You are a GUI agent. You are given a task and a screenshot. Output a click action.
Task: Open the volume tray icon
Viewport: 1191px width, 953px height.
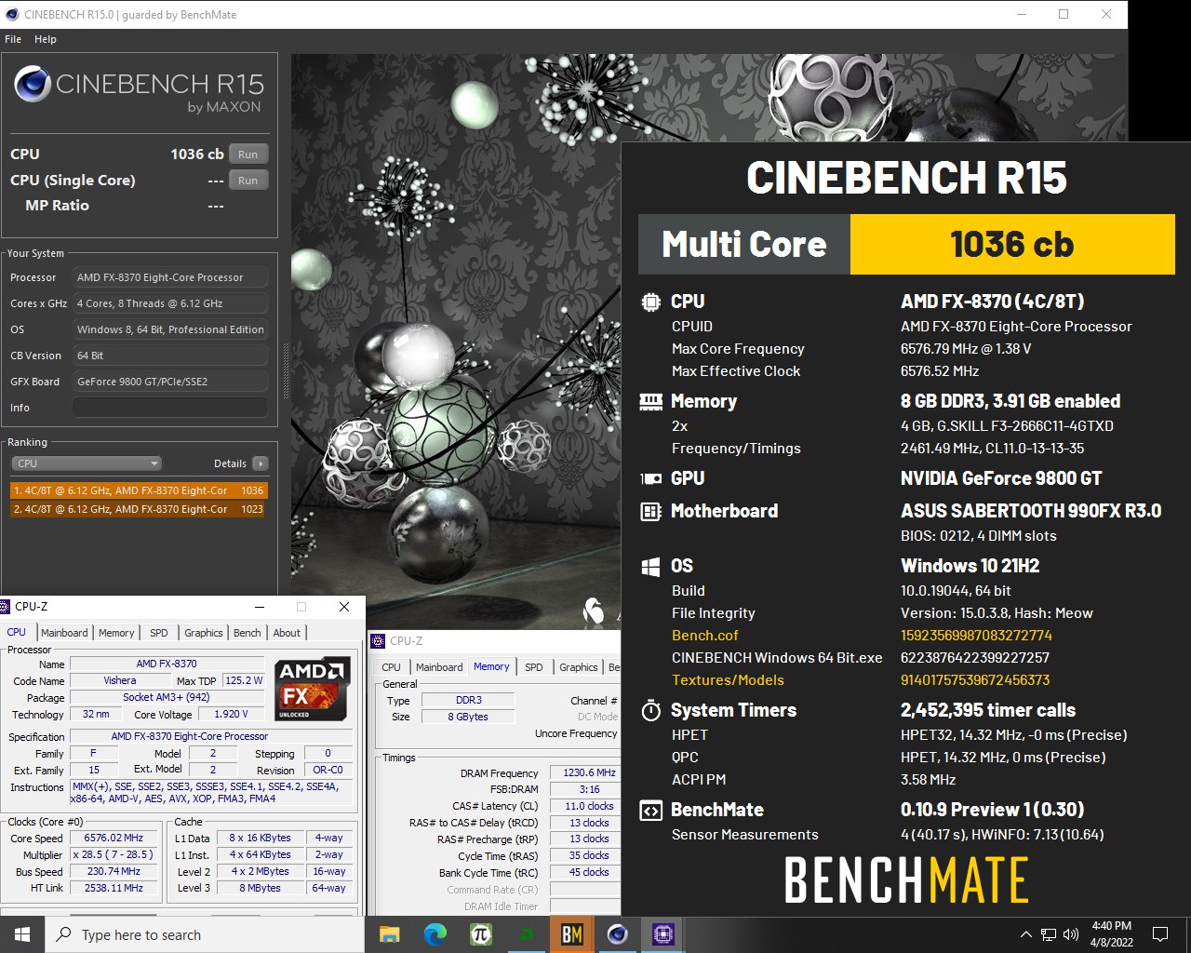pyautogui.click(x=1071, y=934)
